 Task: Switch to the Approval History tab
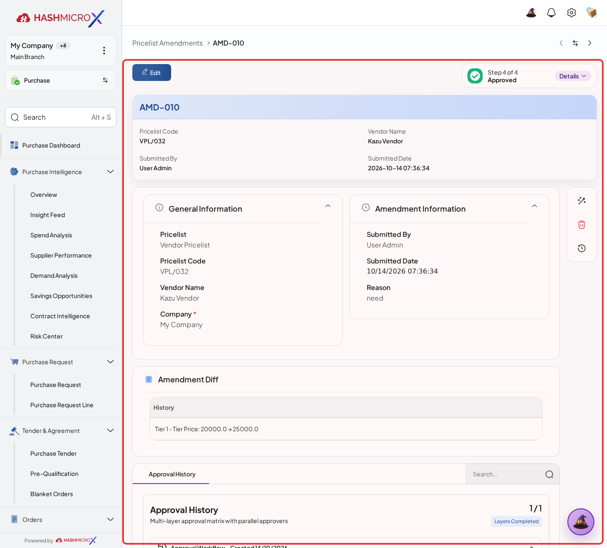click(172, 474)
